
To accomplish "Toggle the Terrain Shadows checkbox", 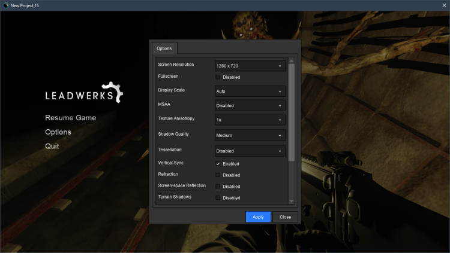I will [218, 198].
